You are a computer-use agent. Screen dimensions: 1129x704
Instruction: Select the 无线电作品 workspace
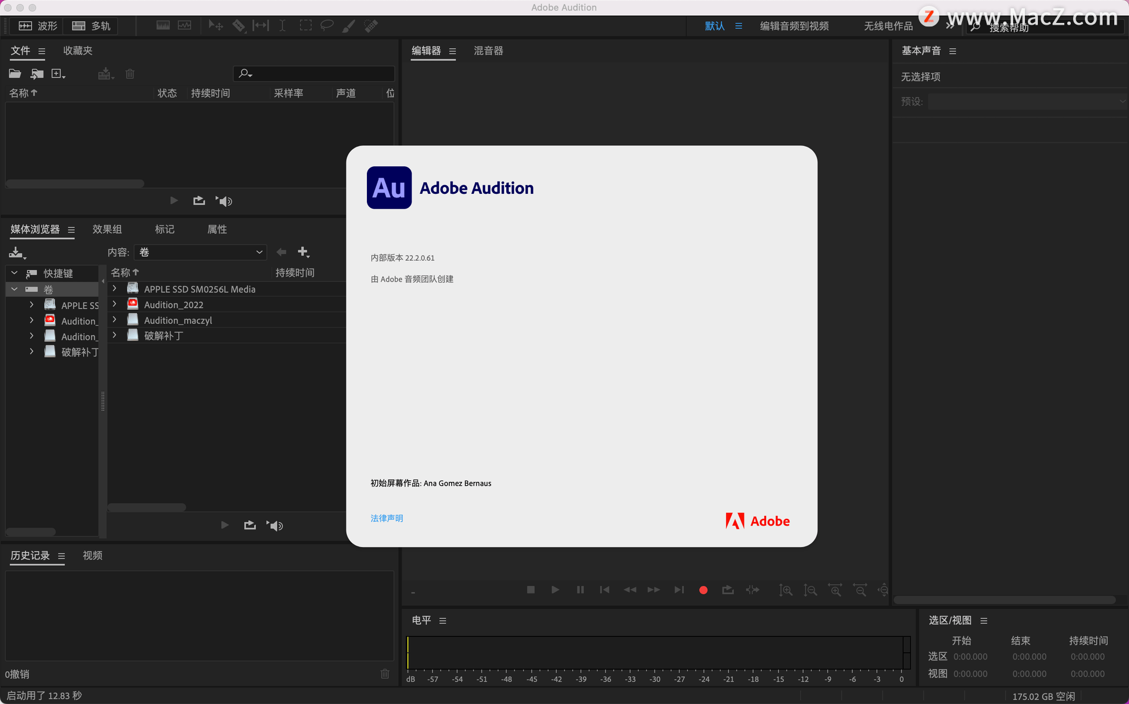(x=888, y=26)
